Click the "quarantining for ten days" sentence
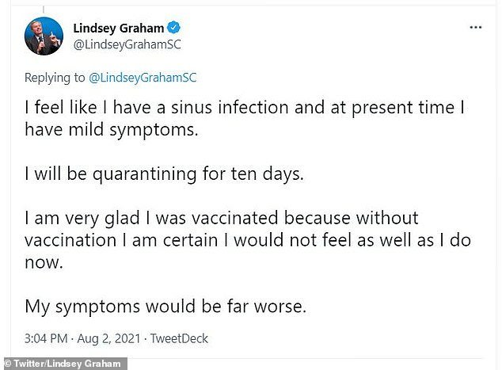Viewport: 502px width, 370px height. coord(164,174)
